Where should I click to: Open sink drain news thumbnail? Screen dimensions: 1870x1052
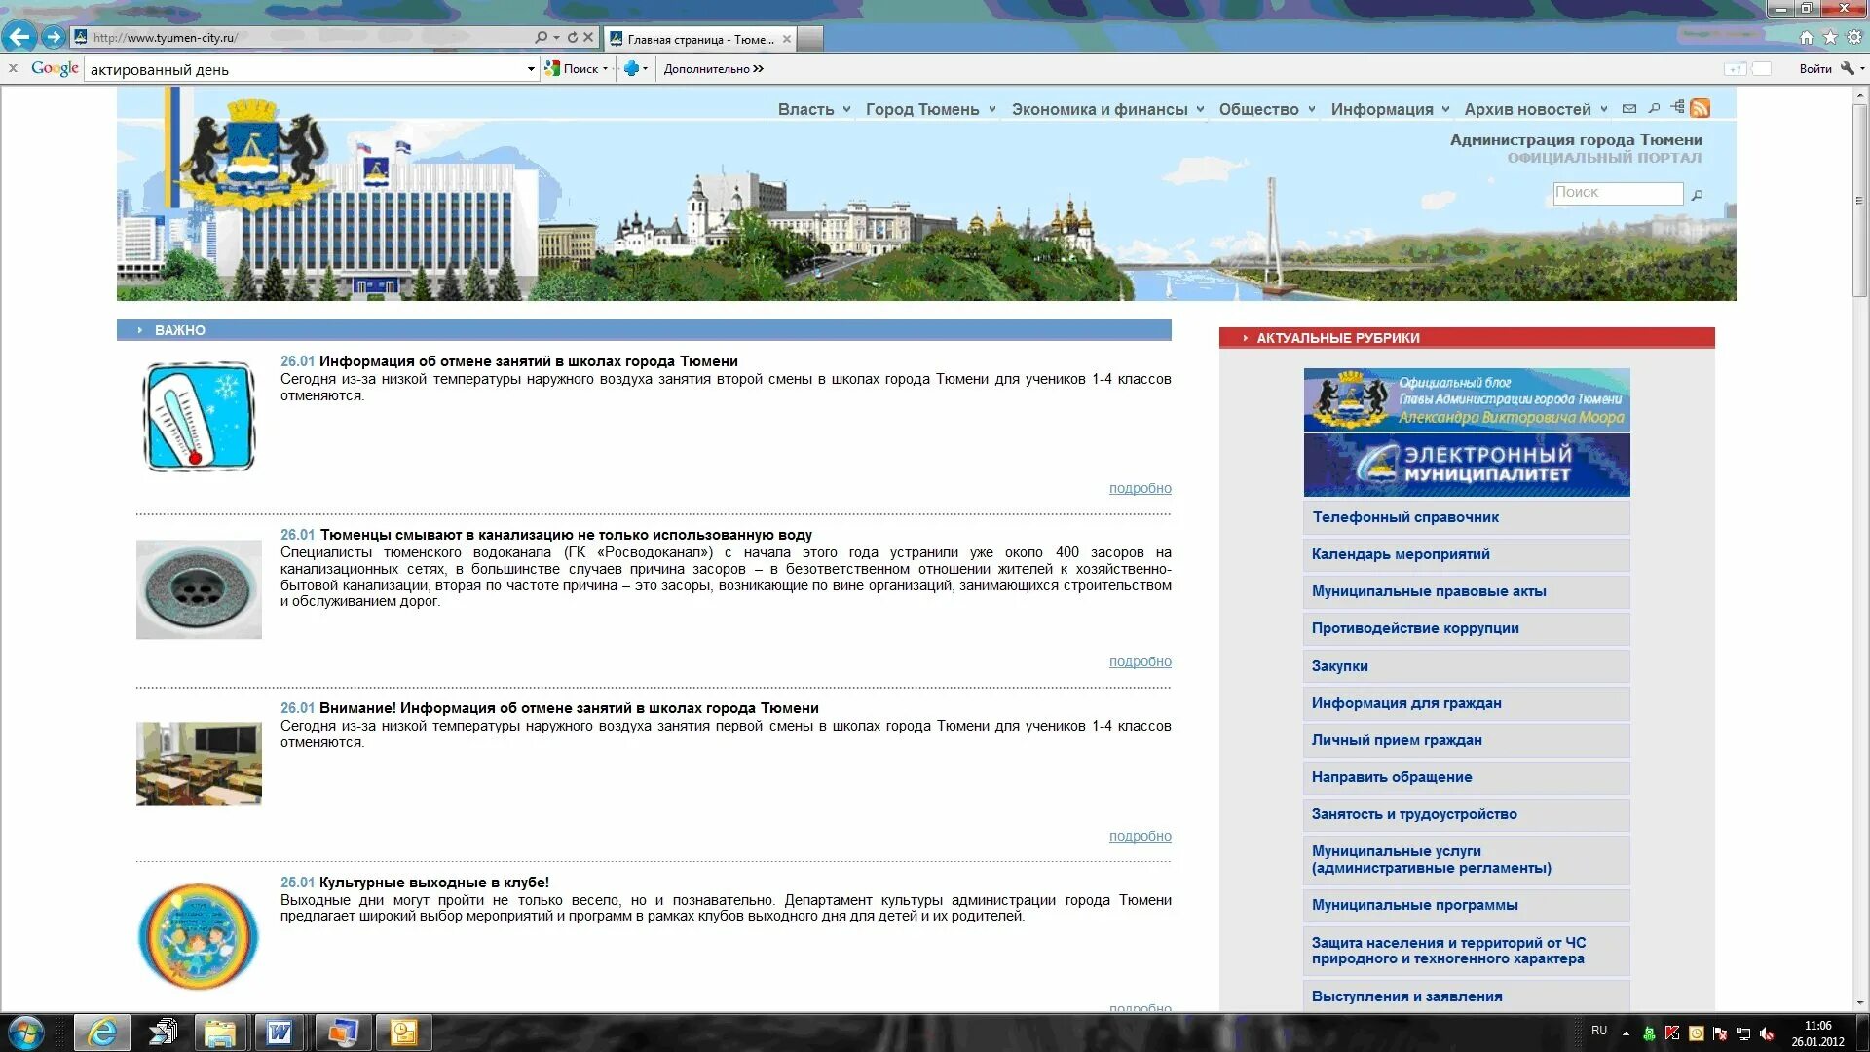pos(199,589)
